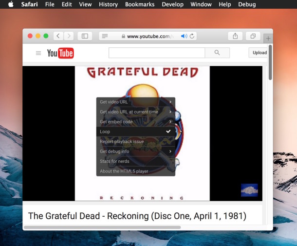Go to the YouTube home logo
Image resolution: width=297 pixels, height=246 pixels.
coord(60,53)
